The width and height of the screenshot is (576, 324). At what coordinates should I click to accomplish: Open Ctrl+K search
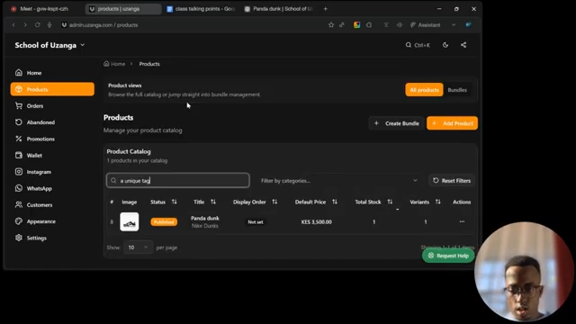(x=418, y=45)
